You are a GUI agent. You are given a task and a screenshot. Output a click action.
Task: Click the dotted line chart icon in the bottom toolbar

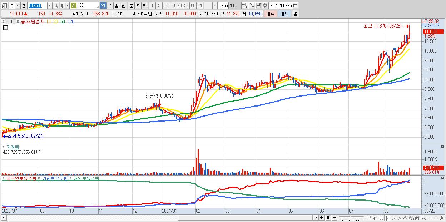click(381, 218)
